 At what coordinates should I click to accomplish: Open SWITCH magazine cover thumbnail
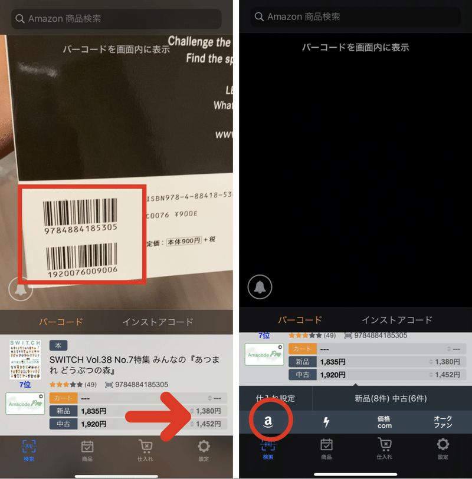[25, 359]
